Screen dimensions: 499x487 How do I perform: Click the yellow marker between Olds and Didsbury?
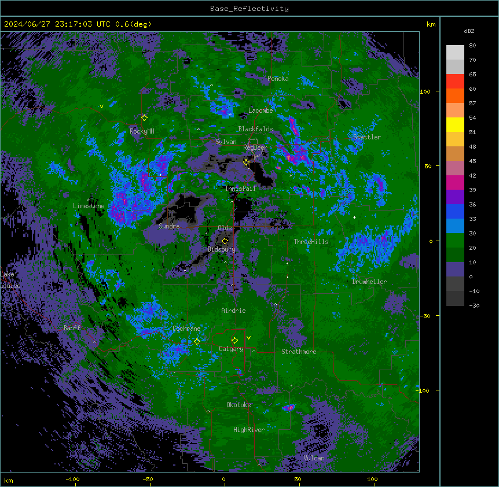(225, 241)
